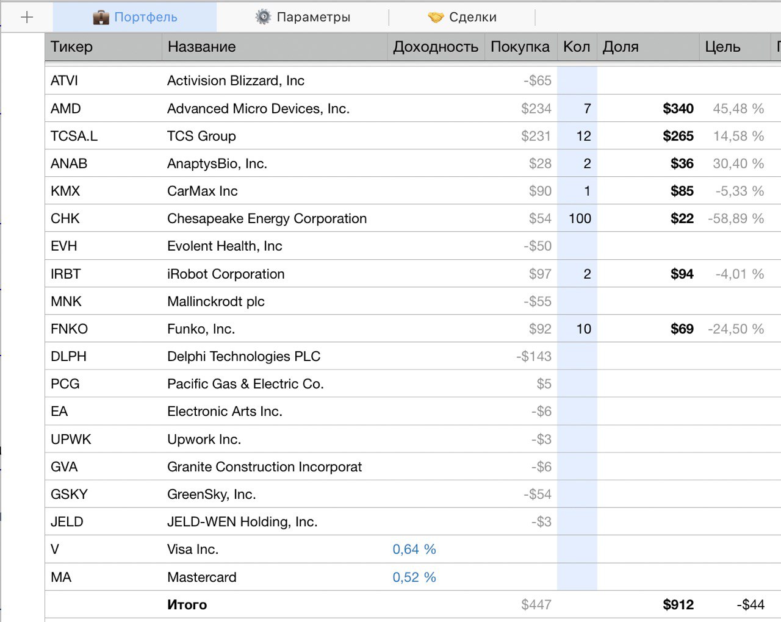Image resolution: width=781 pixels, height=622 pixels.
Task: Switch to the Сделки tab
Action: pos(462,17)
